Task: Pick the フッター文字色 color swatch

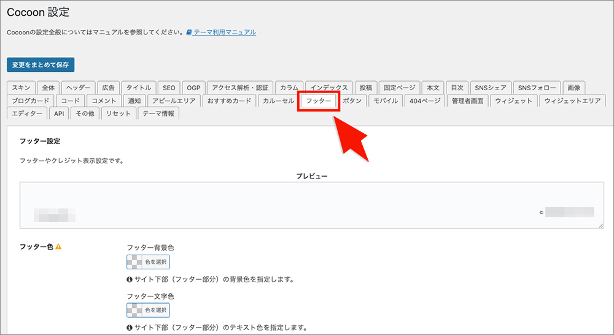Action: (148, 310)
